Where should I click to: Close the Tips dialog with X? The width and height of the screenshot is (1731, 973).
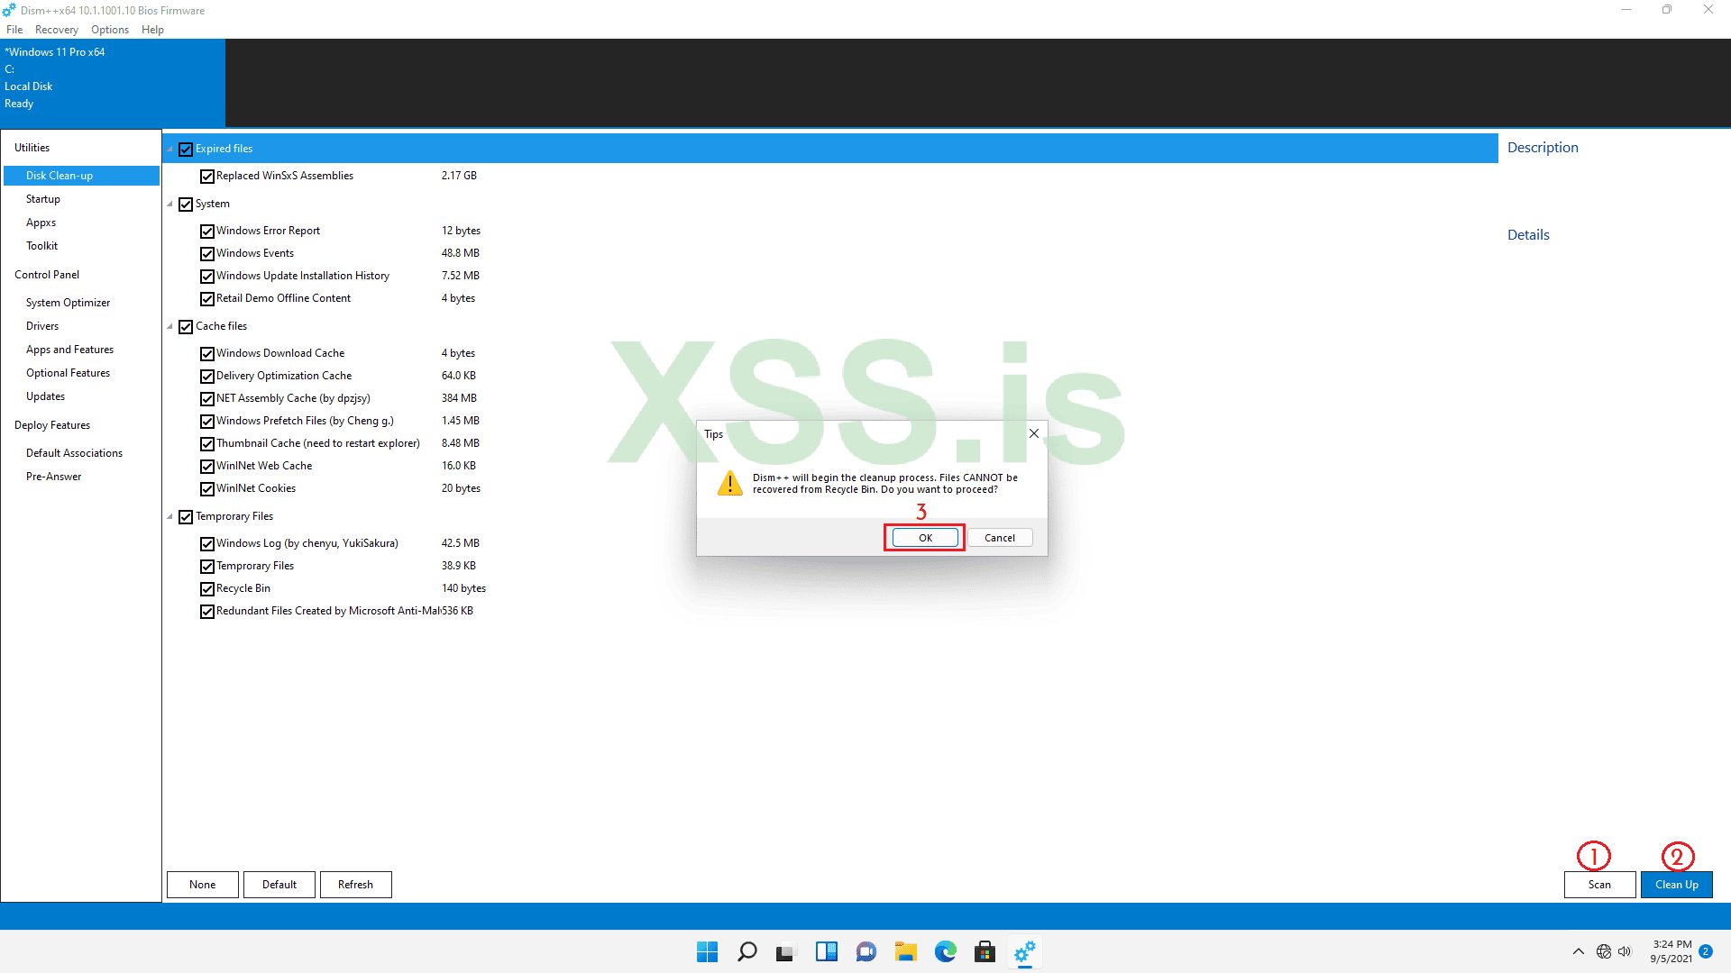1034,433
